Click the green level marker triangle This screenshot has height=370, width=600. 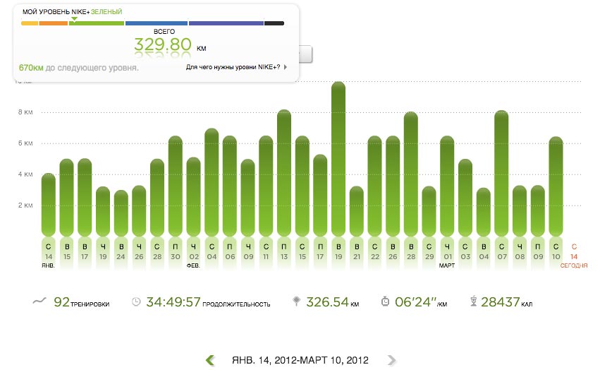pyautogui.click(x=74, y=19)
